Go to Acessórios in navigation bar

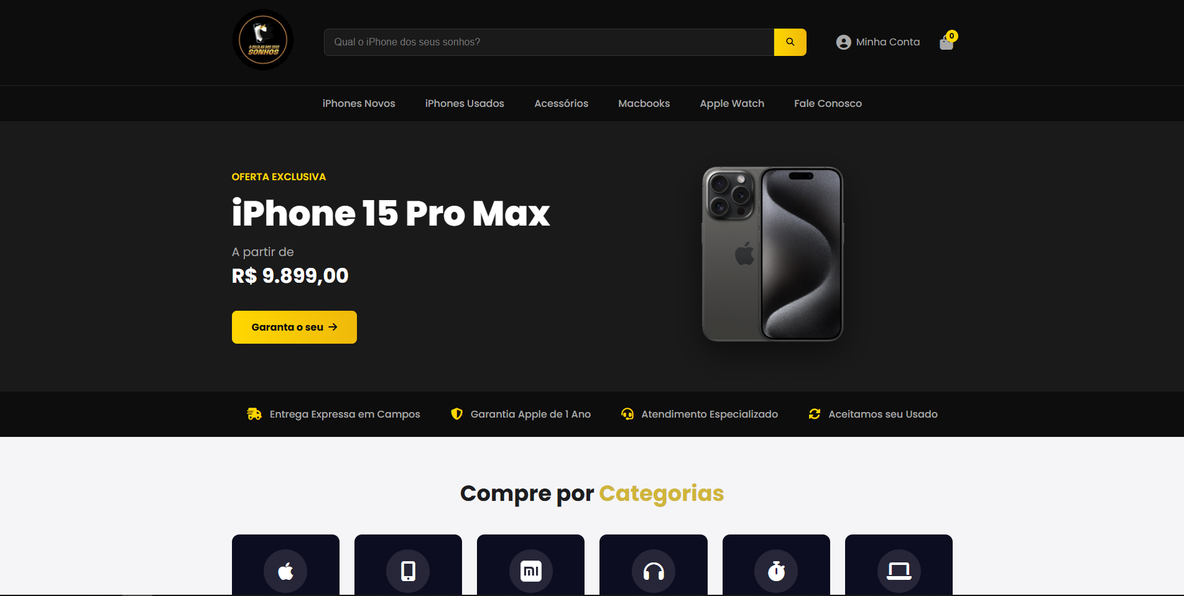click(x=561, y=104)
